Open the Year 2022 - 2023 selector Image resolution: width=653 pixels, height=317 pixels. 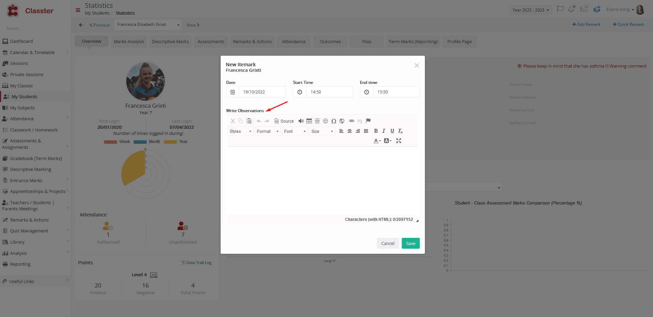[531, 10]
